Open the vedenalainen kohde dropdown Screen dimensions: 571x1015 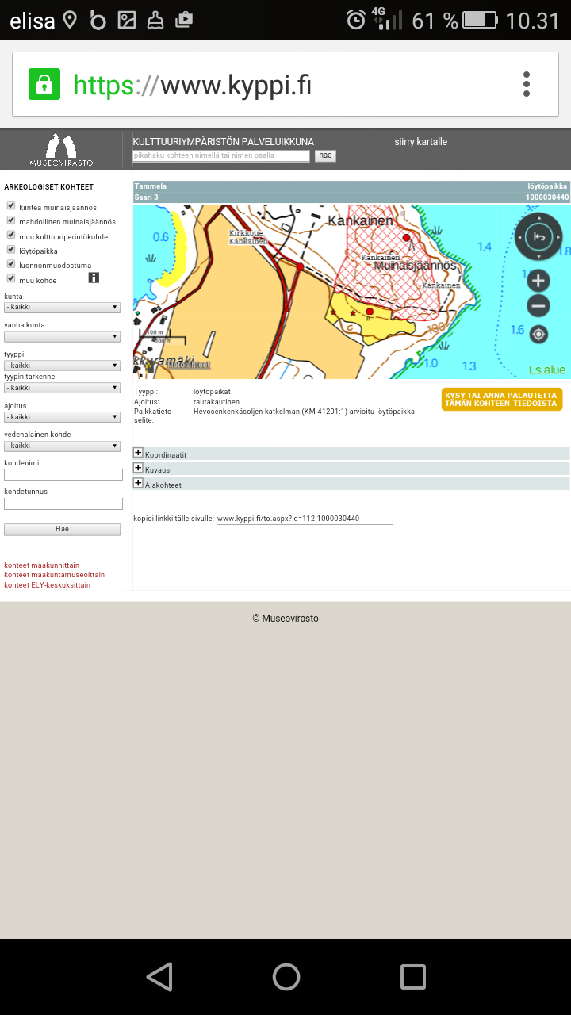click(x=62, y=446)
